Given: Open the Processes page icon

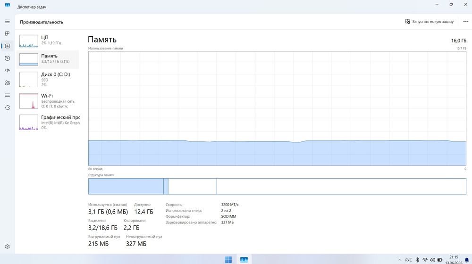Looking at the screenshot, I should tap(7, 33).
